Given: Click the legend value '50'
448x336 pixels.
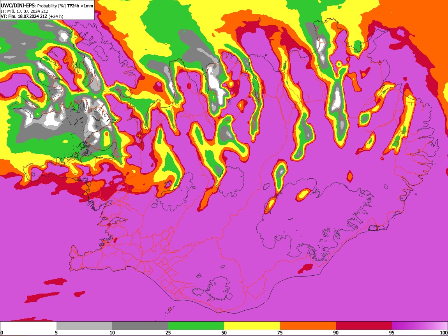Looking at the screenshot, I should pos(224,332).
